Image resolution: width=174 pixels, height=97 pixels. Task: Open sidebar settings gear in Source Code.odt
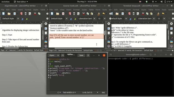109,23
